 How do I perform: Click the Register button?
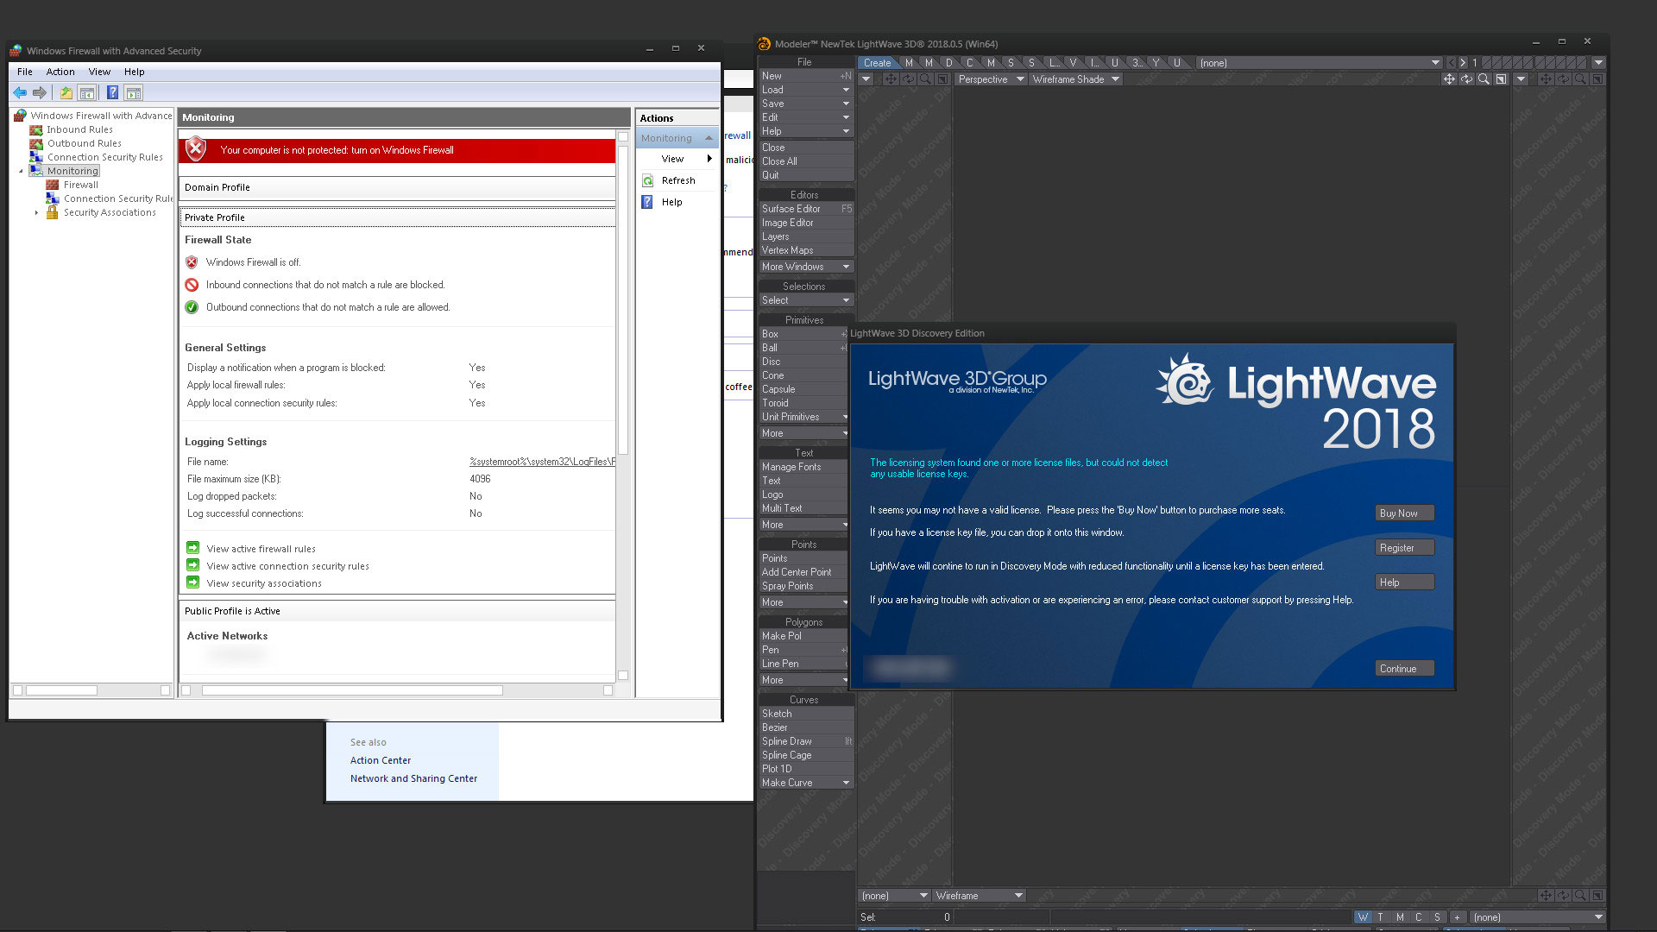(1404, 548)
